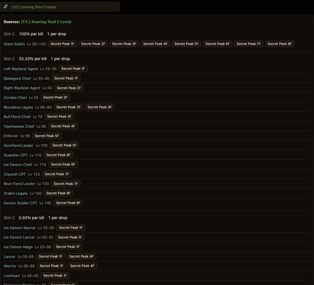
Task: Click Warrior's Secret Peak 1F tag
Action: pyautogui.click(x=51, y=266)
